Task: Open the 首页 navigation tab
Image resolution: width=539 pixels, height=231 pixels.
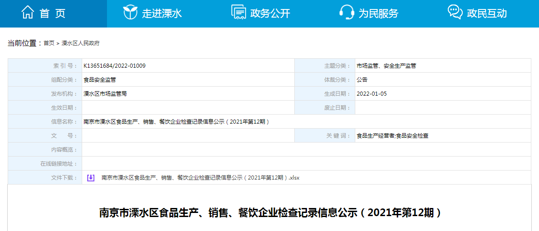Action: [x=53, y=14]
